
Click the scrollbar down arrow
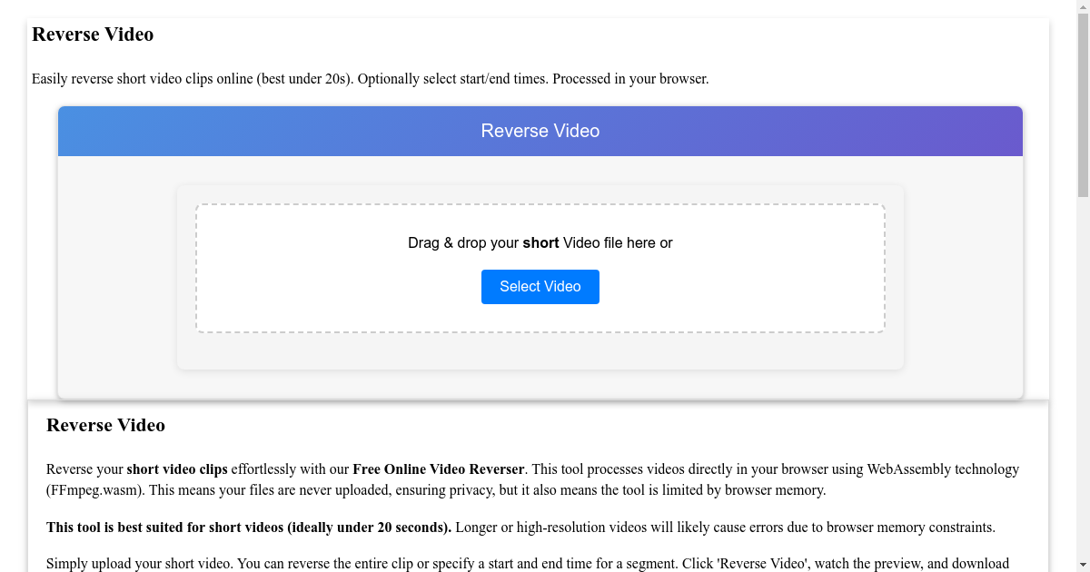tap(1082, 565)
